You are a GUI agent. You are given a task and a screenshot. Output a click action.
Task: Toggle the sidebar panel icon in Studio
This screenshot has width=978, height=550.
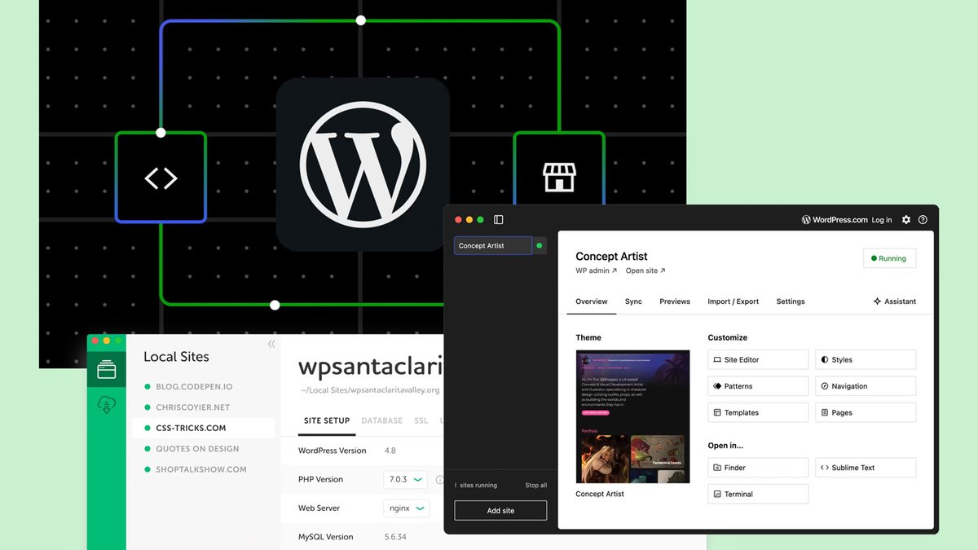point(499,220)
